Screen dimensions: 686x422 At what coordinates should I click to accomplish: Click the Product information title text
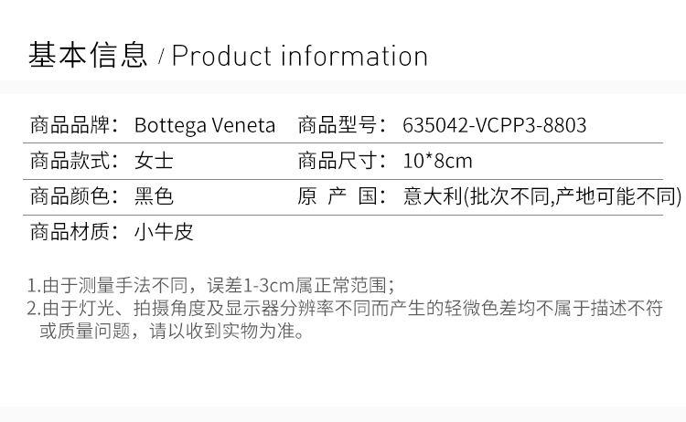coord(300,56)
